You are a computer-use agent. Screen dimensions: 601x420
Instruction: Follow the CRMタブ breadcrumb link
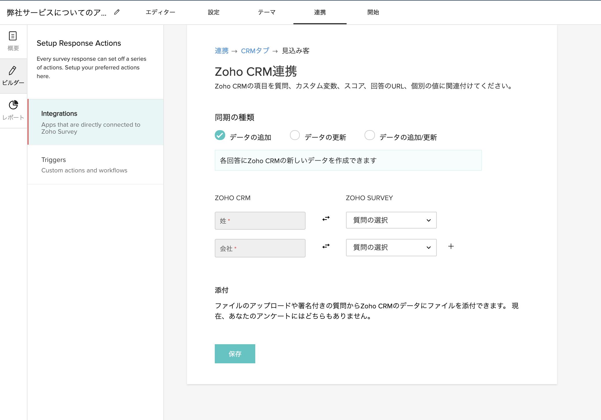[255, 51]
